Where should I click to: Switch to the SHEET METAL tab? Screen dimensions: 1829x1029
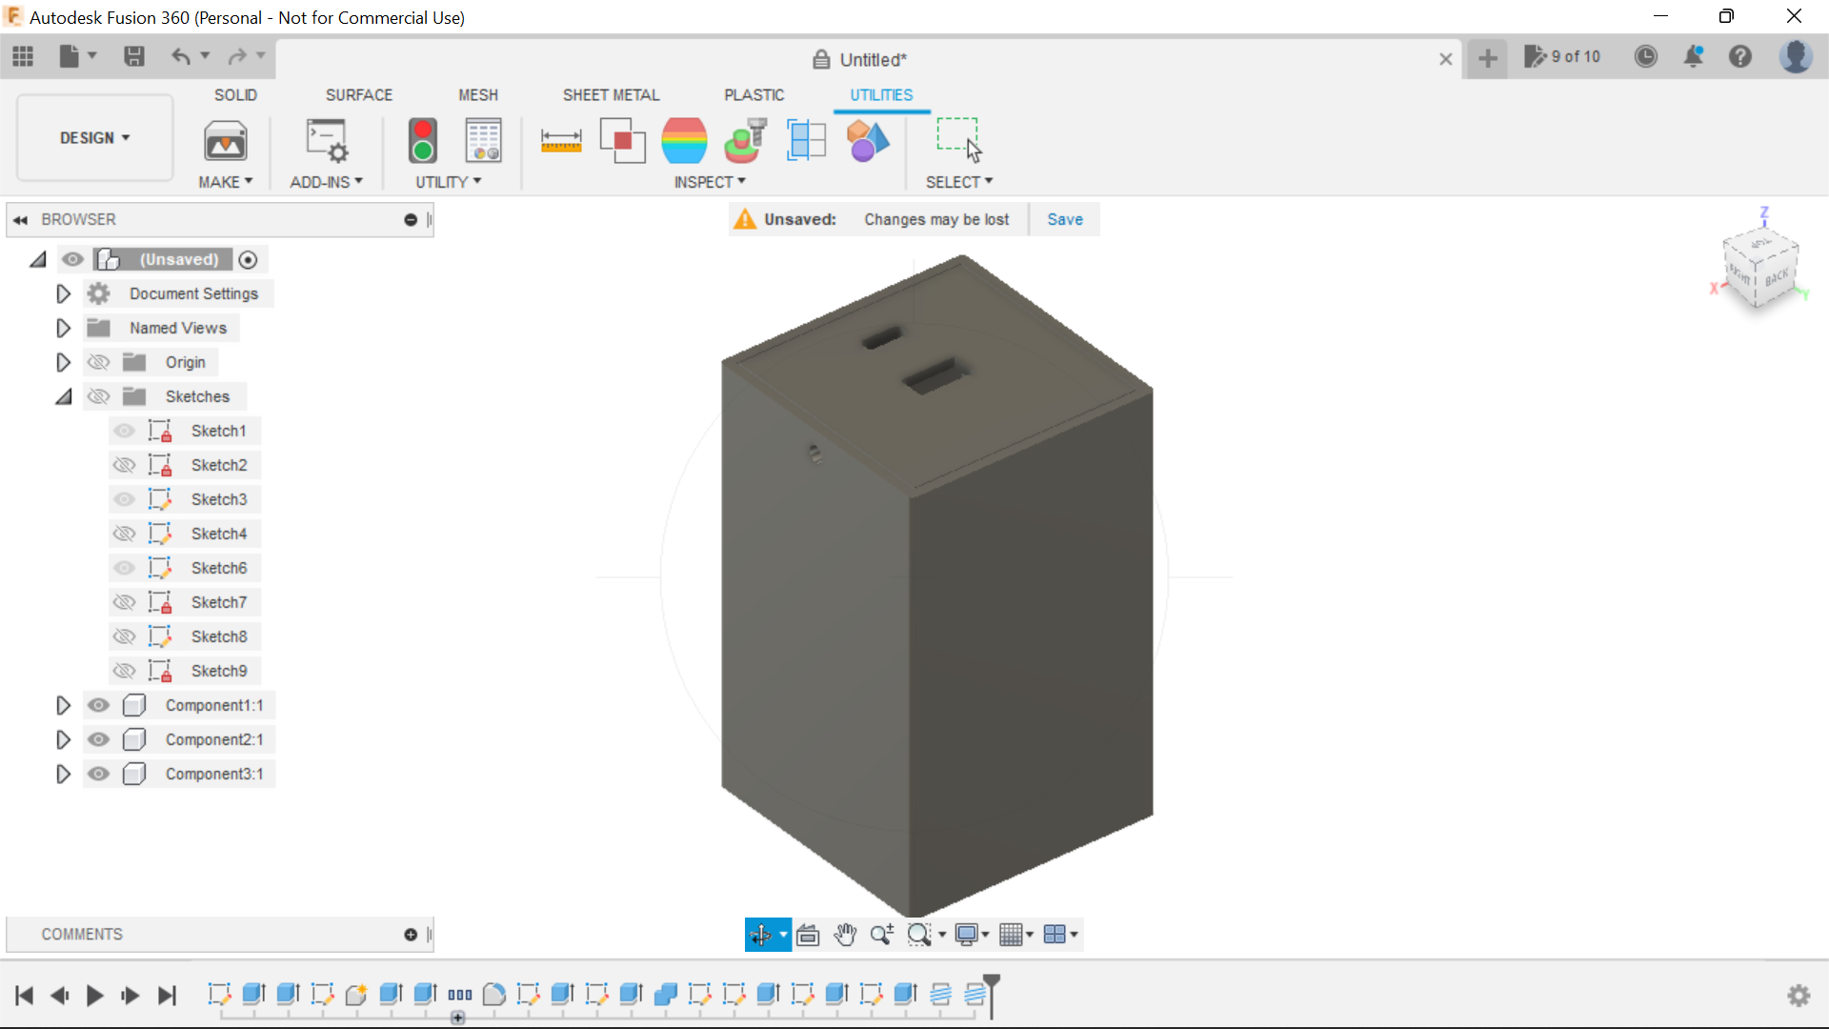[x=611, y=94]
